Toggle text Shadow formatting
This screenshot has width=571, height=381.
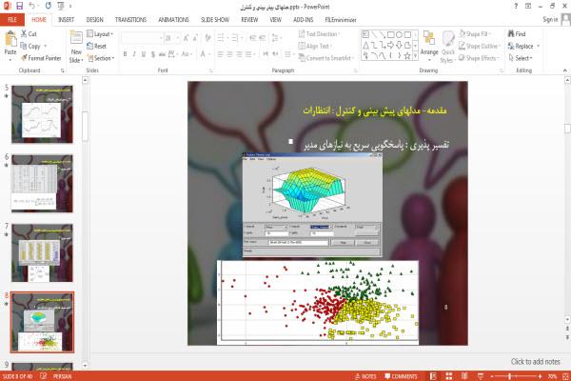point(153,54)
